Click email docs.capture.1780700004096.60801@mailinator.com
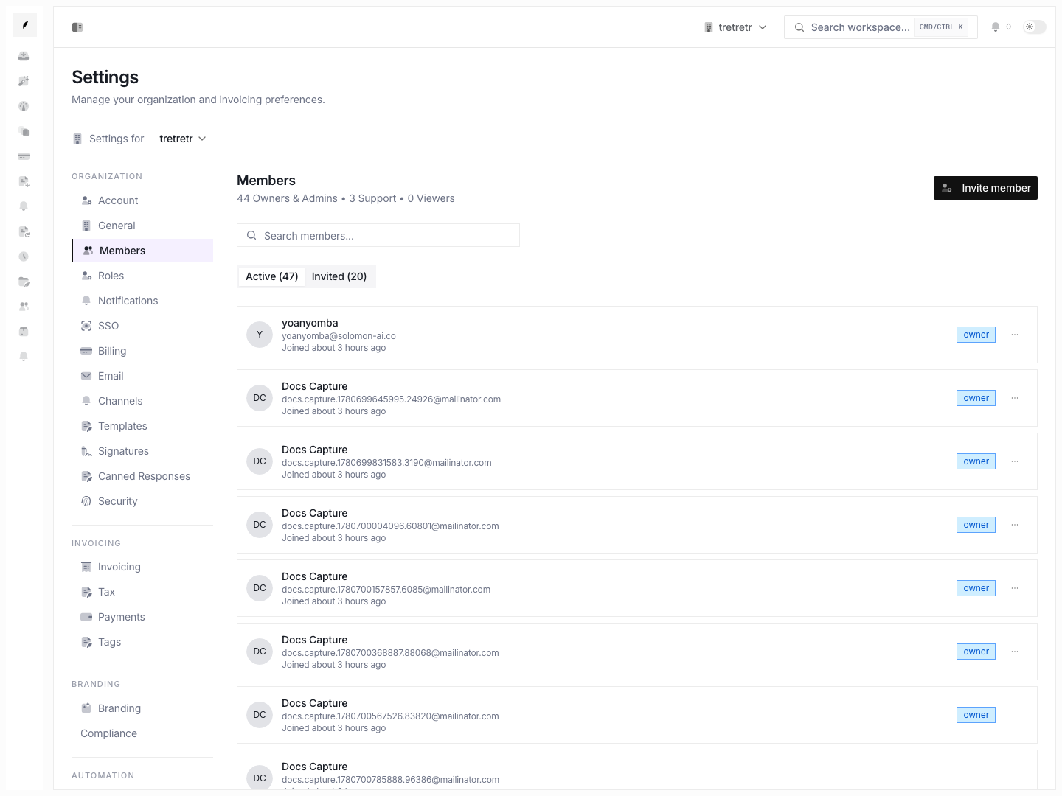1062x796 pixels. (x=390, y=526)
